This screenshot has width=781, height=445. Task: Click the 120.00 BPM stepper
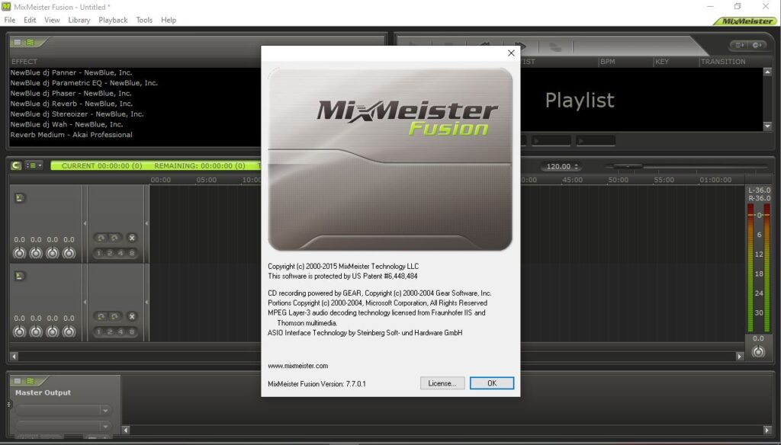pyautogui.click(x=577, y=167)
